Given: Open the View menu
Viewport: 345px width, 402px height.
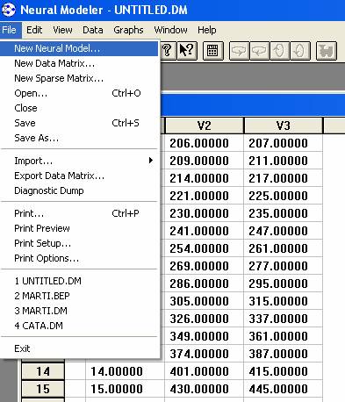Looking at the screenshot, I should (62, 30).
